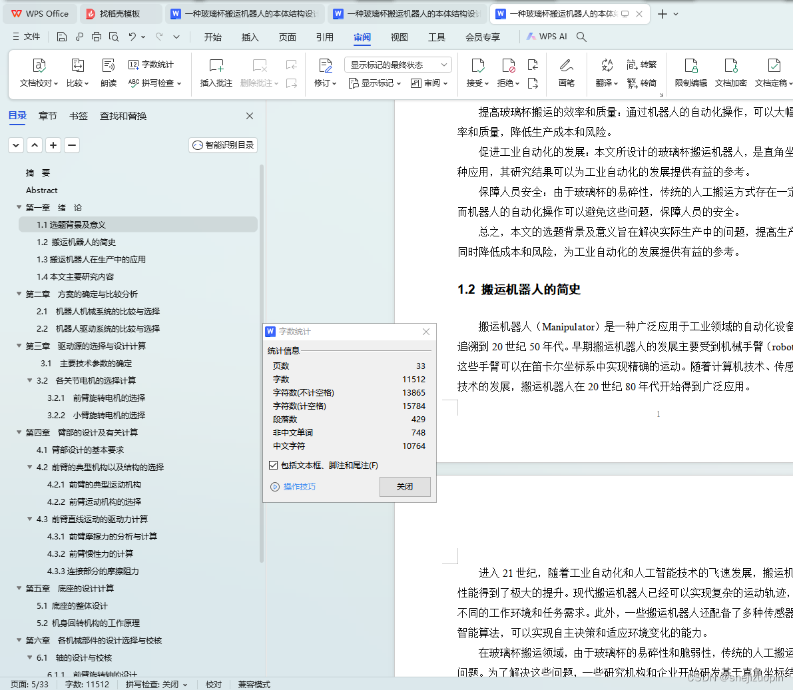The image size is (793, 690).
Task: Select outline item 4.3.1 前臂摩擦力的分析与计算
Action: click(x=102, y=536)
